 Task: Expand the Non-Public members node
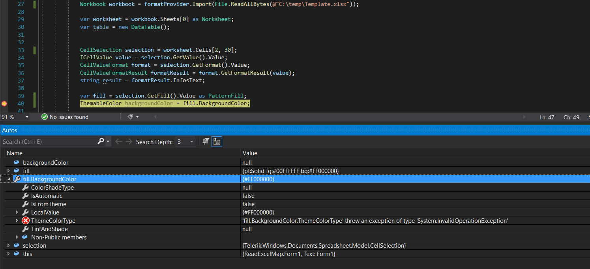[x=17, y=237]
